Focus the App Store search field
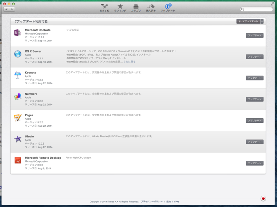277x207 pixels. (256, 9)
